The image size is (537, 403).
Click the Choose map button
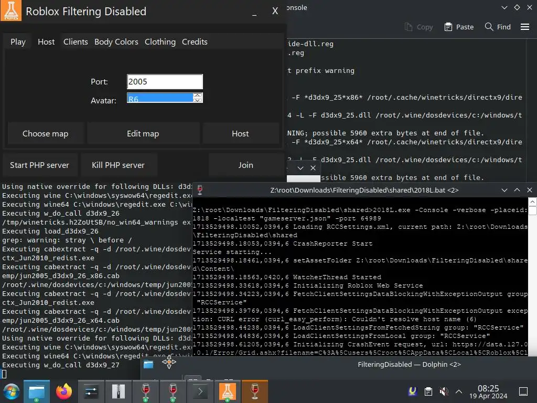click(x=45, y=134)
